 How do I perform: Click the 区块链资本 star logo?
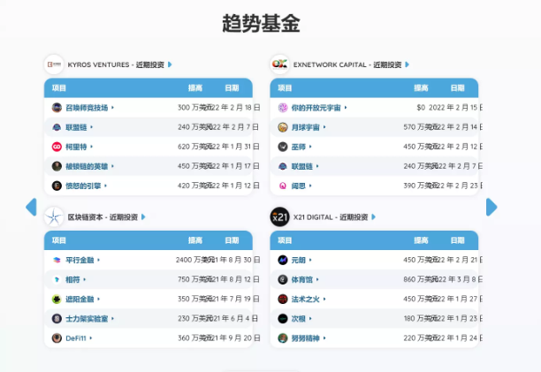pyautogui.click(x=54, y=216)
